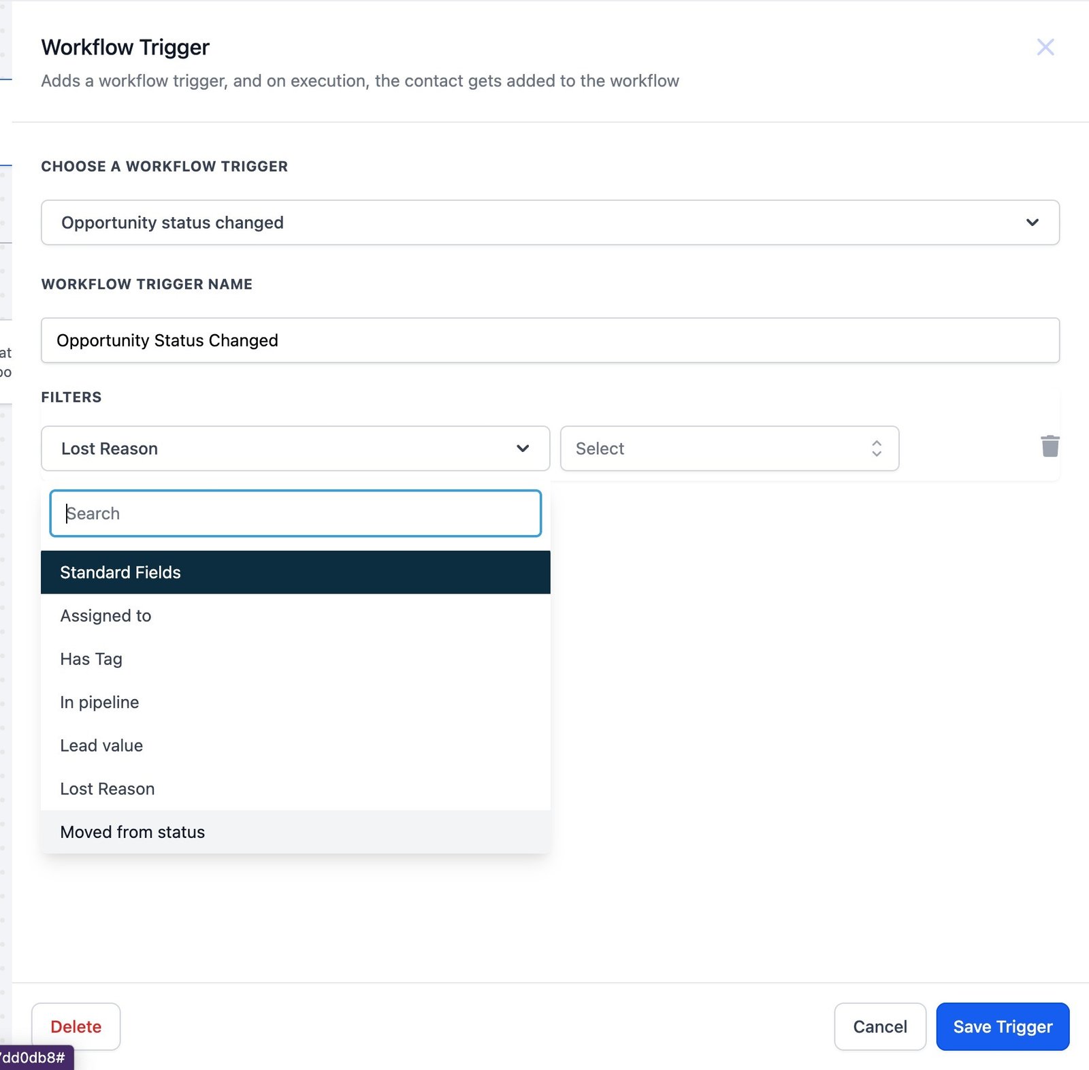Focus the filter Search field
1089x1070 pixels.
[295, 513]
